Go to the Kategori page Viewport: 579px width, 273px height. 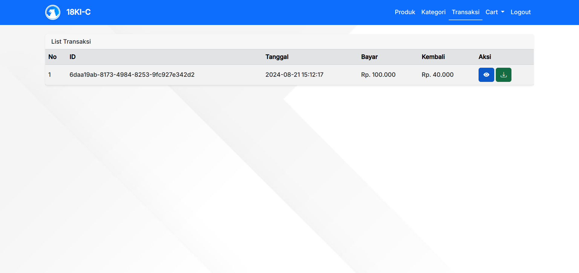click(x=433, y=12)
